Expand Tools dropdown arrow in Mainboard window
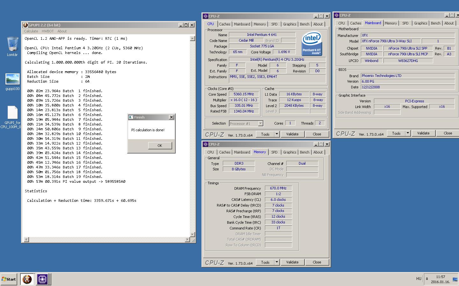The image size is (459, 286). [x=408, y=133]
